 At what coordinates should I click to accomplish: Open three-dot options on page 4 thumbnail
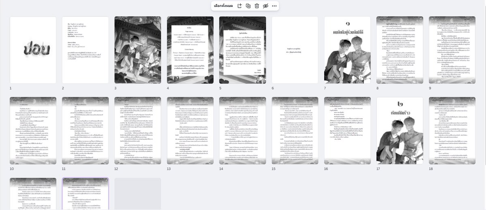tap(209, 19)
